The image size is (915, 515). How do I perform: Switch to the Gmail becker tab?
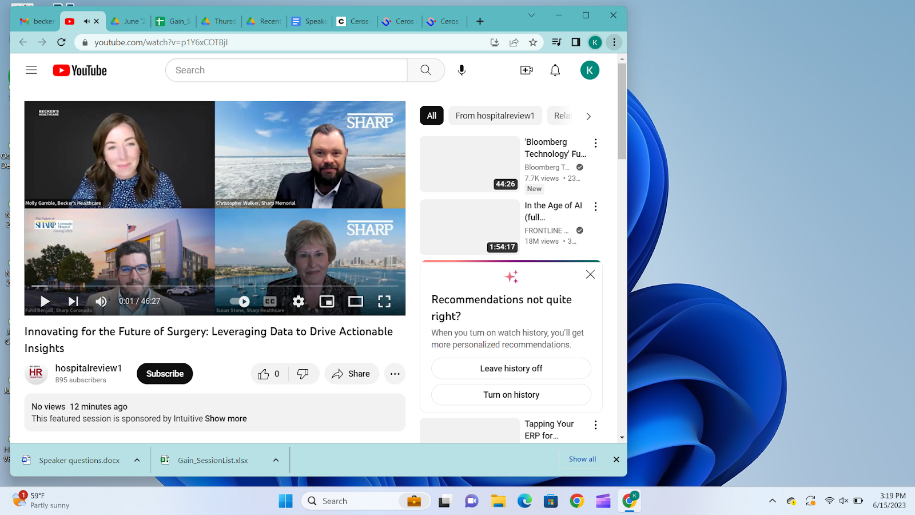pyautogui.click(x=37, y=21)
